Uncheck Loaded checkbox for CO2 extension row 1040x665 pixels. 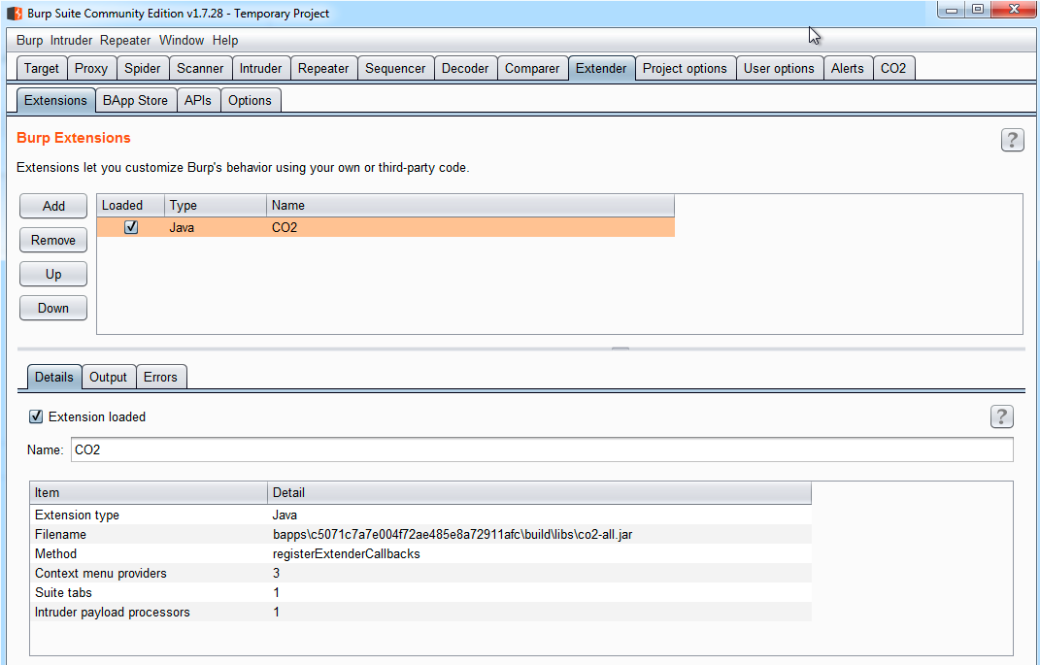pos(131,227)
